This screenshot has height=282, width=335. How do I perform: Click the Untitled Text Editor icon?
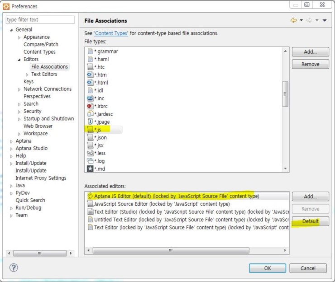coord(91,220)
